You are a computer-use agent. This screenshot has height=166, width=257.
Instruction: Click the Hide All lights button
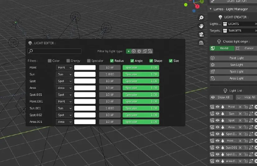pyautogui.click(x=246, y=97)
